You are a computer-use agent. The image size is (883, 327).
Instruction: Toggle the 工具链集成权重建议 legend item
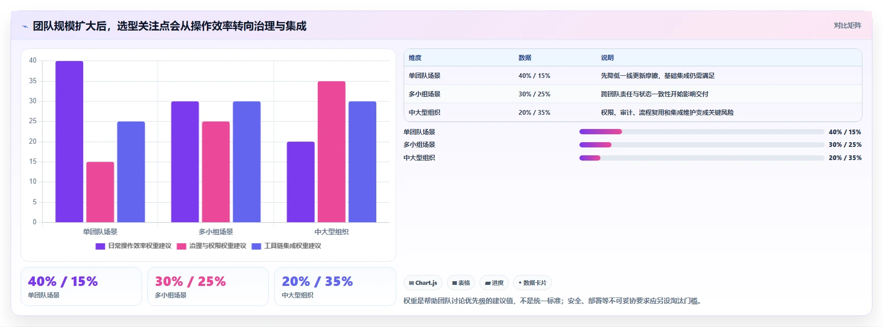tap(286, 246)
